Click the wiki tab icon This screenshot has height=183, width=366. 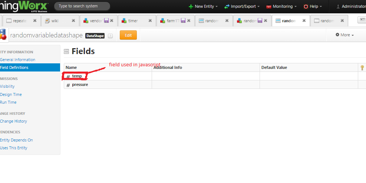coord(47,21)
